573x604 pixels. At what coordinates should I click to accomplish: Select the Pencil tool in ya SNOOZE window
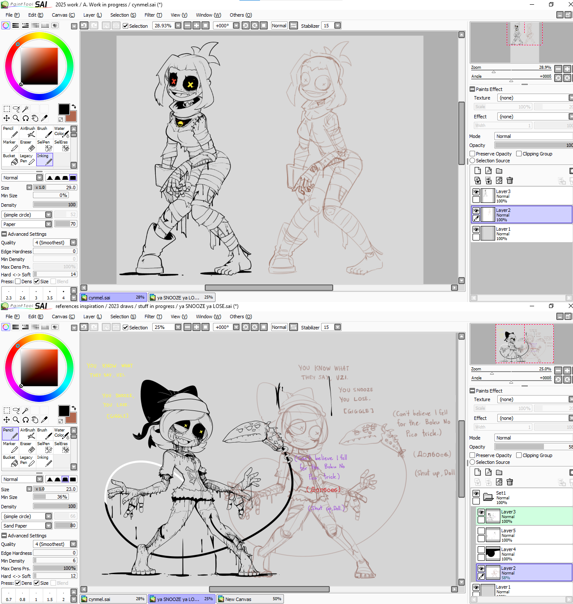point(10,433)
